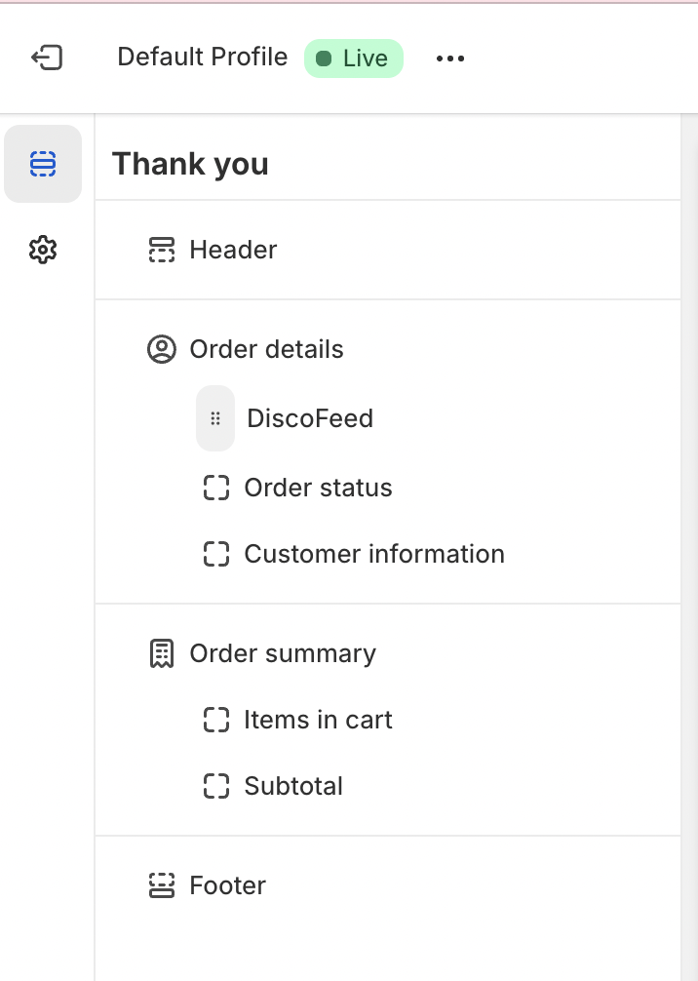The height and width of the screenshot is (981, 698).
Task: Click the DiscoFeed drag handle
Action: 215,418
